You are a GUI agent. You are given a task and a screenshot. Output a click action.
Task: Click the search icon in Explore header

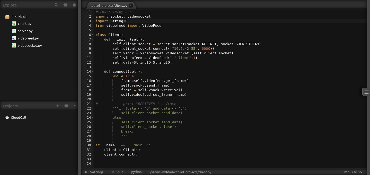[56, 5]
